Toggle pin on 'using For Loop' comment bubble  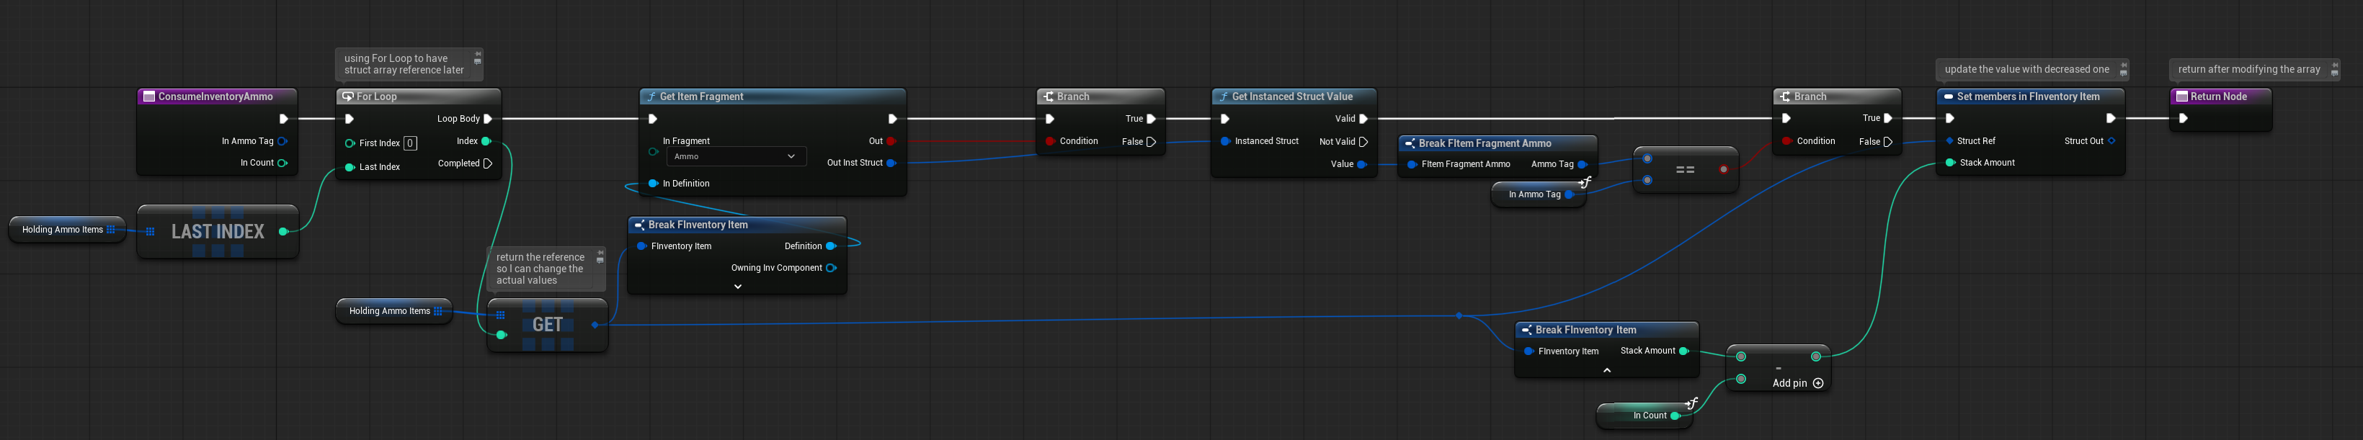[x=478, y=55]
